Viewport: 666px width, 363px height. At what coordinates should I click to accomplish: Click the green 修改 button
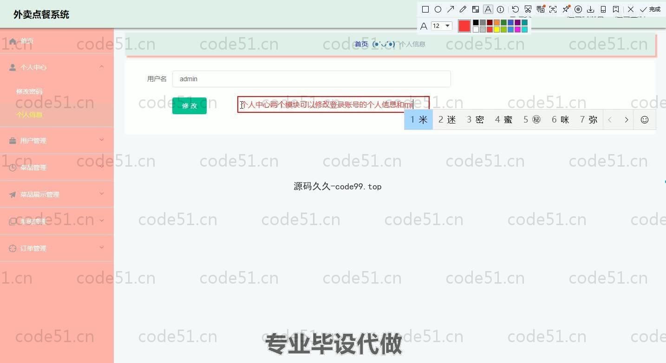[189, 106]
